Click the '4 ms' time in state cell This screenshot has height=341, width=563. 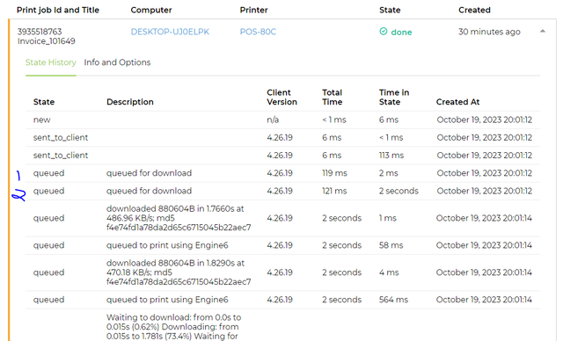pyautogui.click(x=389, y=272)
